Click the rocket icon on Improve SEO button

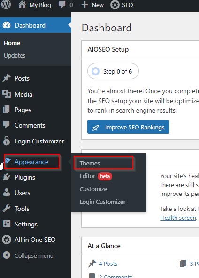96,128
